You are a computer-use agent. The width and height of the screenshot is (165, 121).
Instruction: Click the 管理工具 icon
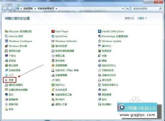(x=53, y=56)
